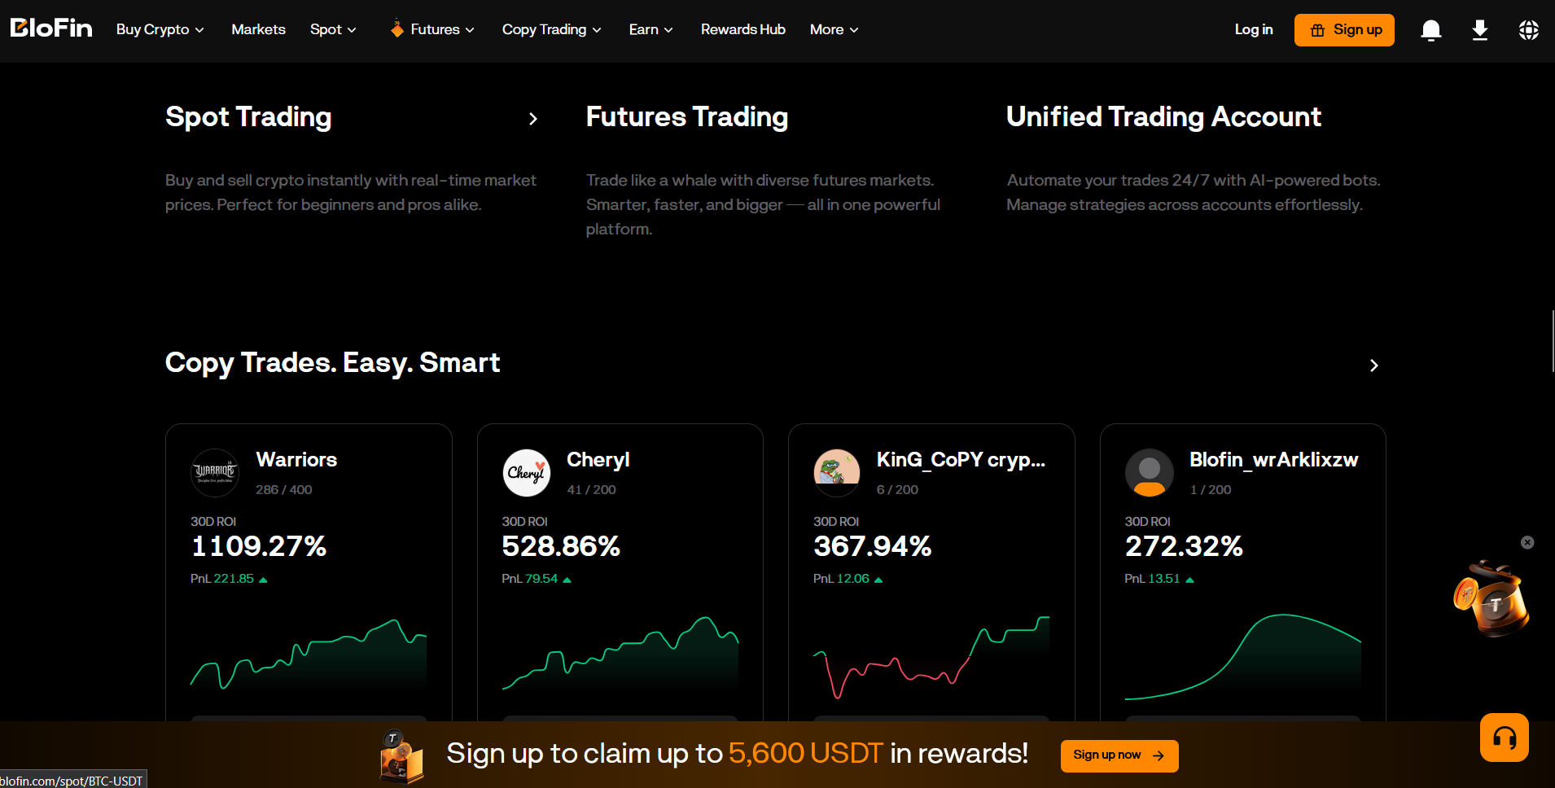Open the Markets menu item
This screenshot has height=788, width=1555.
[258, 29]
